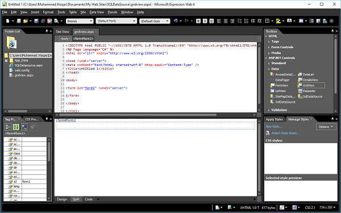Select the <body> tag in quick selector

coord(65,39)
